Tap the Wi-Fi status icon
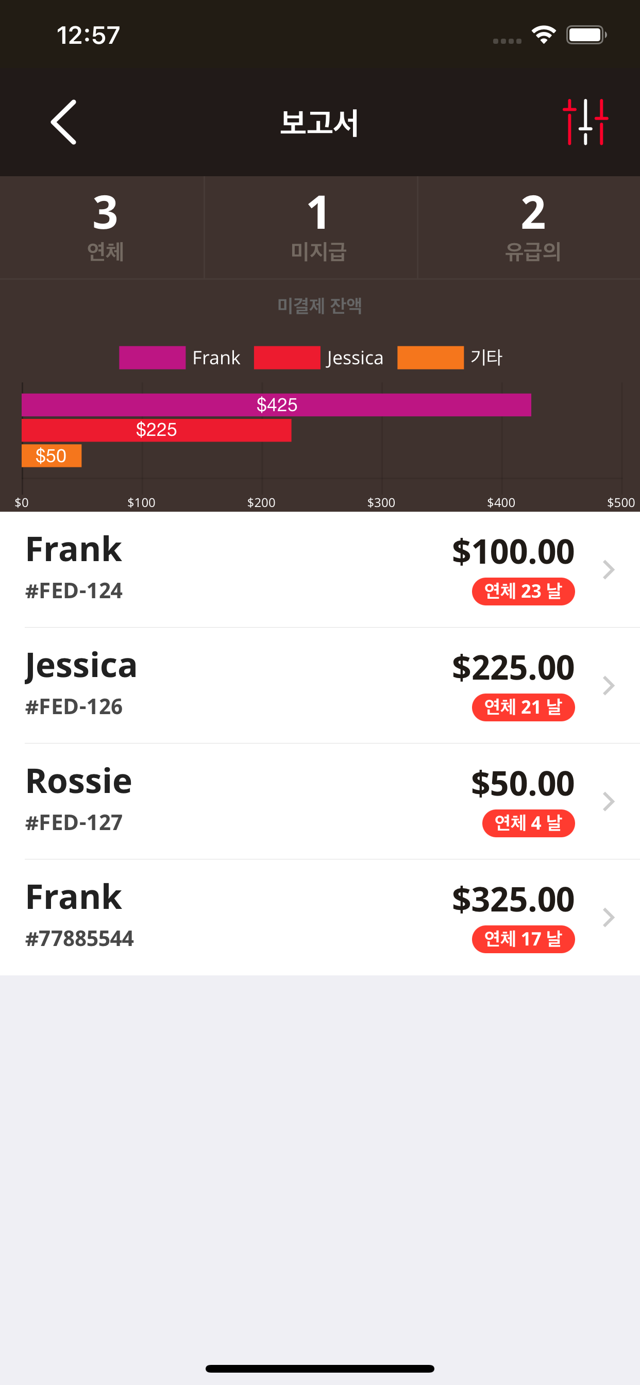Image resolution: width=640 pixels, height=1385 pixels. pos(543,35)
